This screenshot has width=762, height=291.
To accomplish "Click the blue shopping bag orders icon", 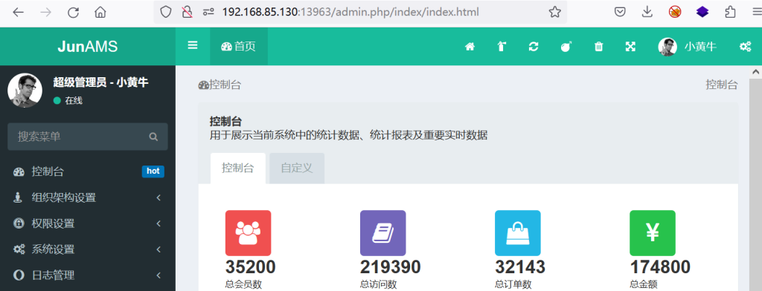I will pyautogui.click(x=518, y=233).
